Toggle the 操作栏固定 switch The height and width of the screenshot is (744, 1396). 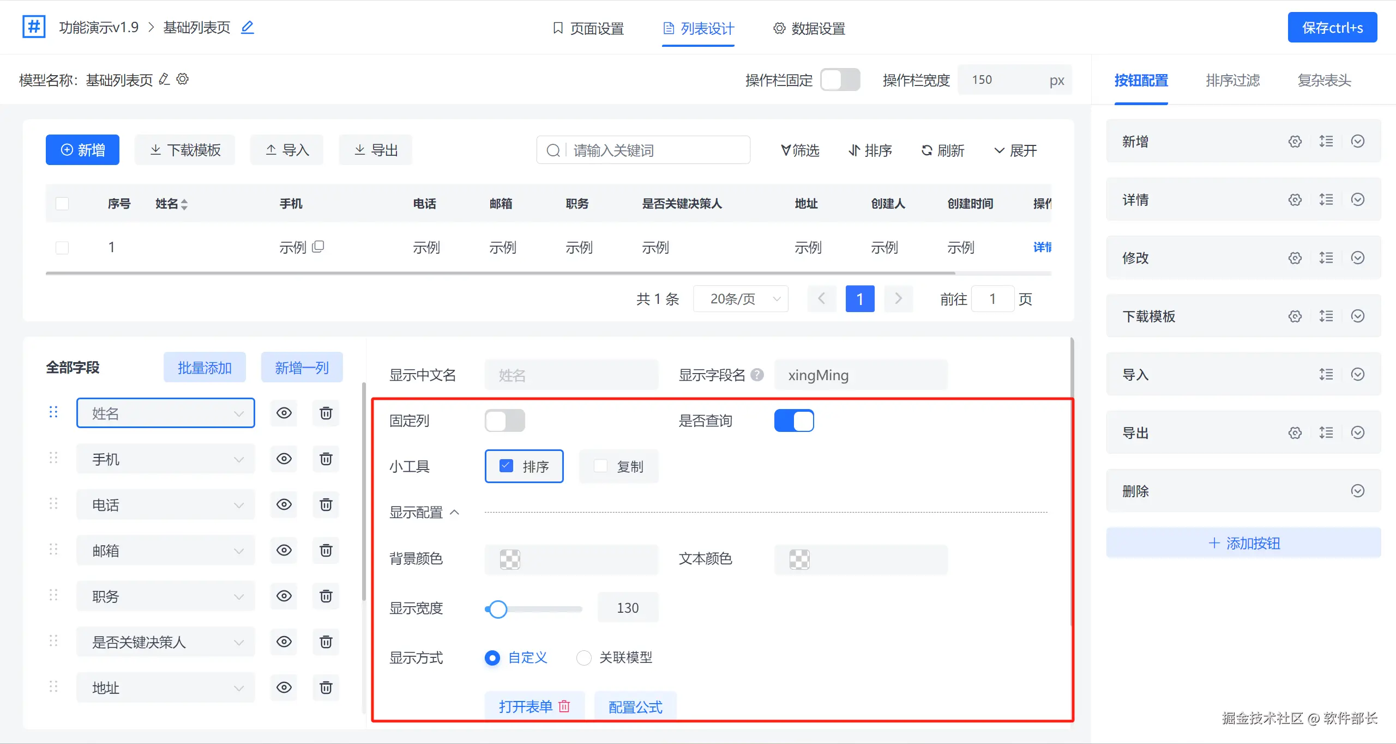point(840,80)
